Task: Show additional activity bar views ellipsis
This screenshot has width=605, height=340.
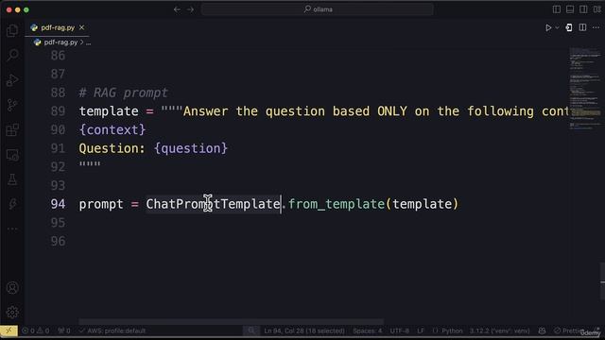Action: 12,229
